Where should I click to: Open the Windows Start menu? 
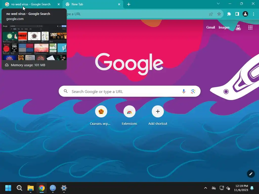(x=8, y=188)
